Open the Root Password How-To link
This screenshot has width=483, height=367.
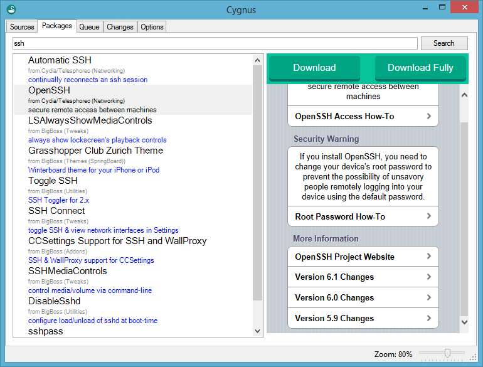[363, 216]
